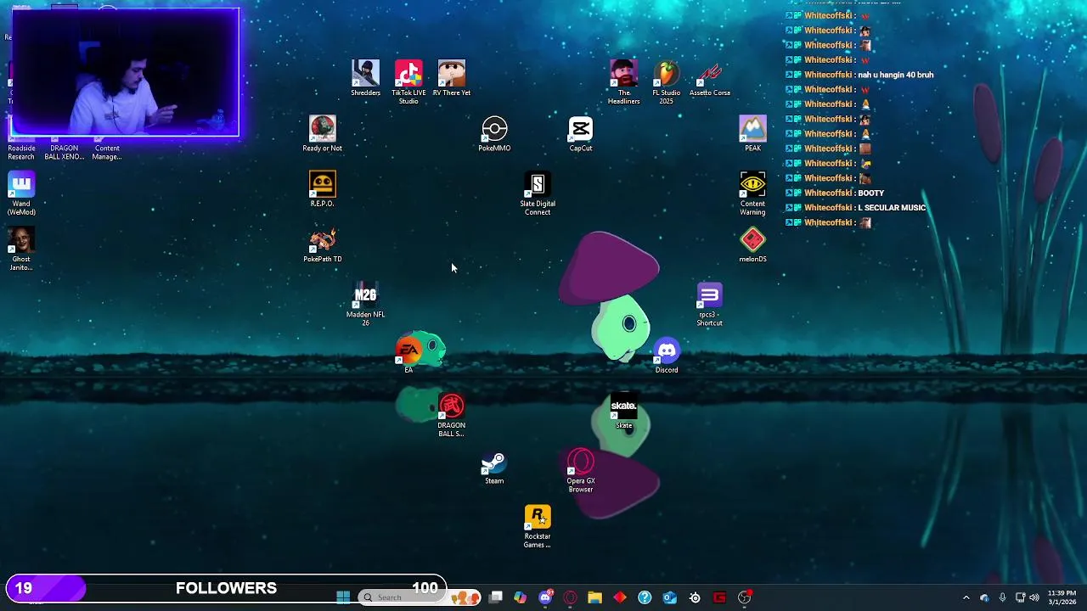Open the blue Get Help taskbar icon
This screenshot has width=1087, height=611.
(645, 597)
